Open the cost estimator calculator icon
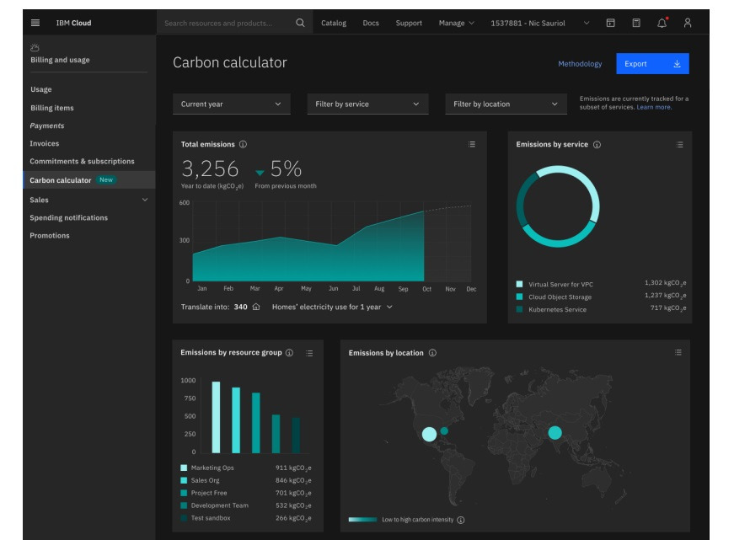The image size is (734, 540). [636, 23]
